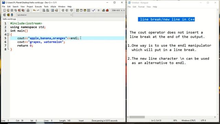
Task: Click the Close All icon in Dev-C++ toolbar
Action: [23, 10]
